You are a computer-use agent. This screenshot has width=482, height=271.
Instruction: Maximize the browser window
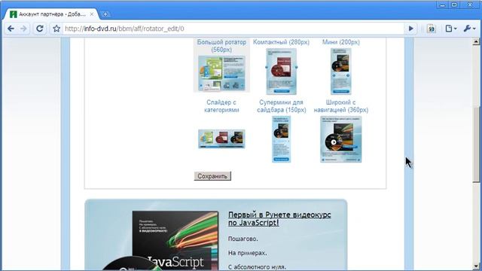pyautogui.click(x=454, y=5)
